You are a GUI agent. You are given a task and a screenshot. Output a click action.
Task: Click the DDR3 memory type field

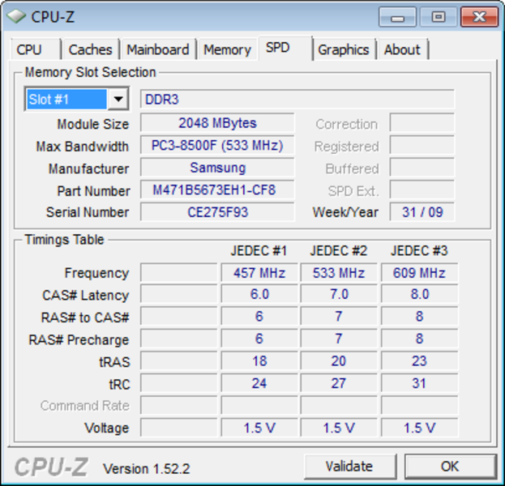[297, 99]
